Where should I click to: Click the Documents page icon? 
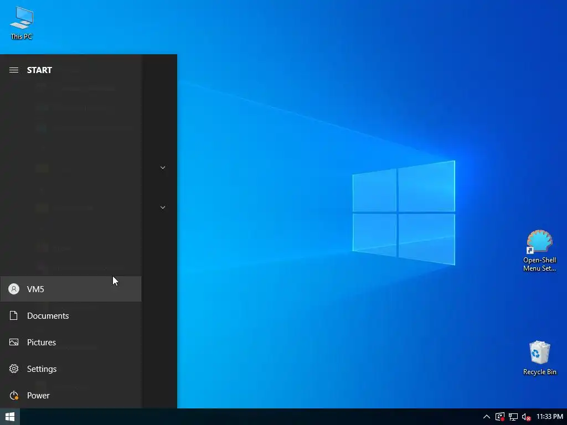[x=14, y=315]
